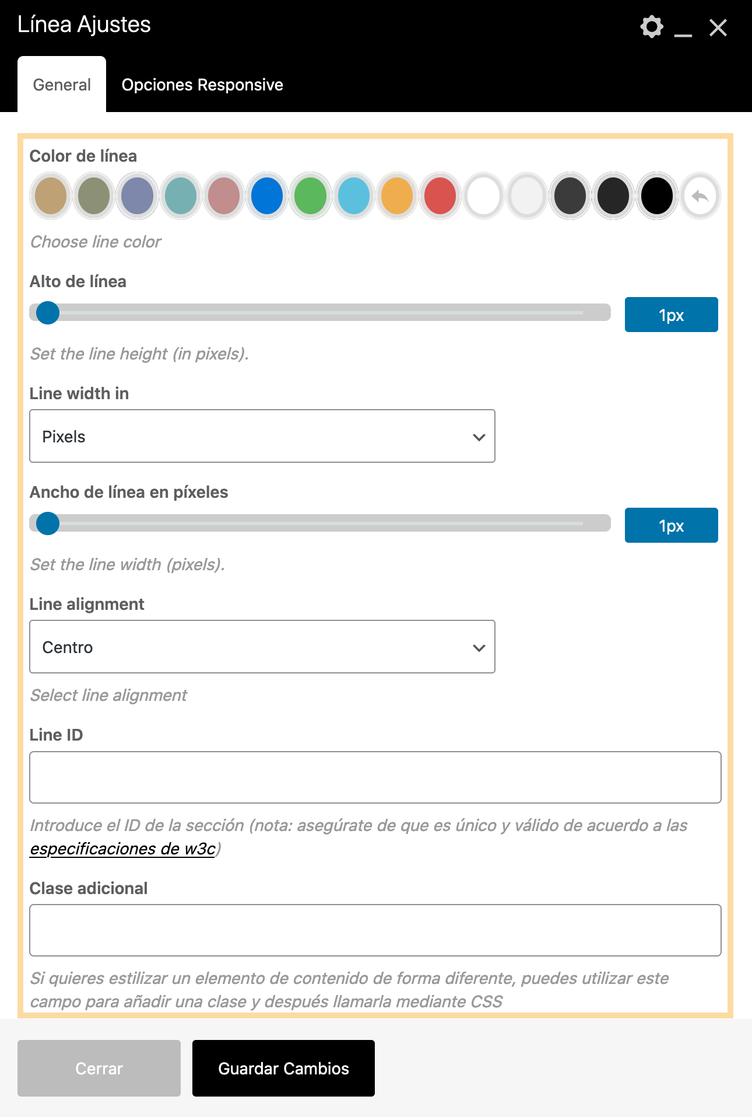Screen dimensions: 752x1117
Task: Close the Línea Ajustes dialog
Action: coord(718,27)
